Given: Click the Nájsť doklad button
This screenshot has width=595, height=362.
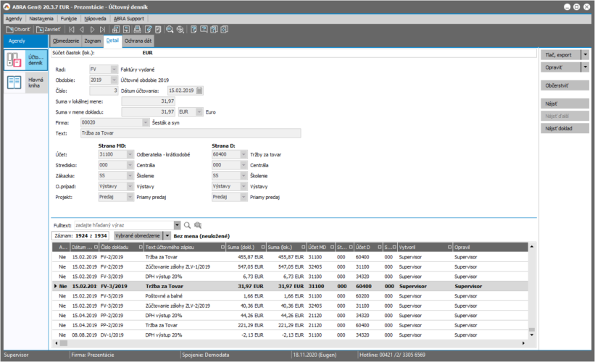Looking at the screenshot, I should click(x=564, y=128).
